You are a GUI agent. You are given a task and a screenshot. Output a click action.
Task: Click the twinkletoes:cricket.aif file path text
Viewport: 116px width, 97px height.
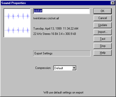pos(46,18)
